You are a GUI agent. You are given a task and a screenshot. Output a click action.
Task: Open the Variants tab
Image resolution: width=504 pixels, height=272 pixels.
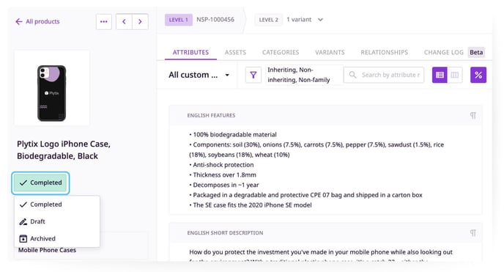click(330, 52)
